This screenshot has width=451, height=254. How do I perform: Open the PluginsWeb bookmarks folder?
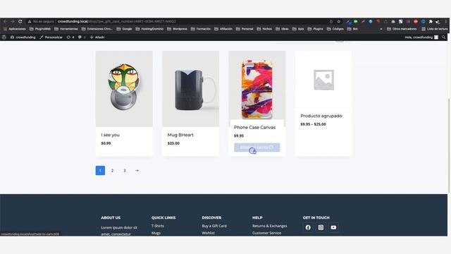pyautogui.click(x=40, y=29)
